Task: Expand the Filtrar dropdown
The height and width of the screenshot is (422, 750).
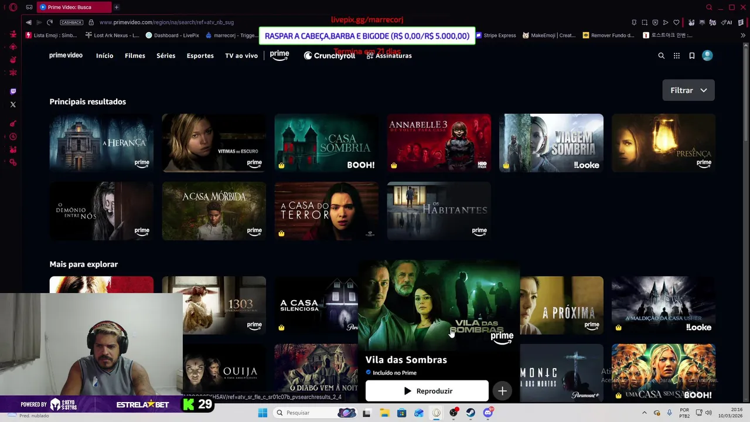Action: (x=688, y=90)
